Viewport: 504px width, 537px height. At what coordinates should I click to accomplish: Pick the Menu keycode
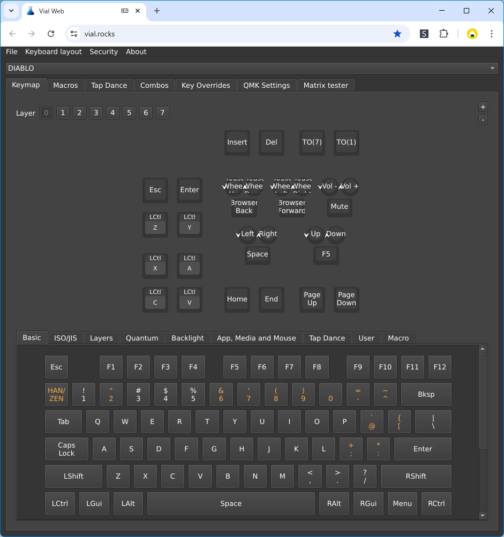coord(402,503)
